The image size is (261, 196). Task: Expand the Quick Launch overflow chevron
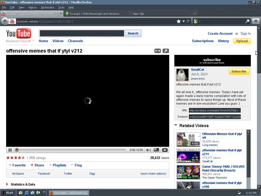44,192
